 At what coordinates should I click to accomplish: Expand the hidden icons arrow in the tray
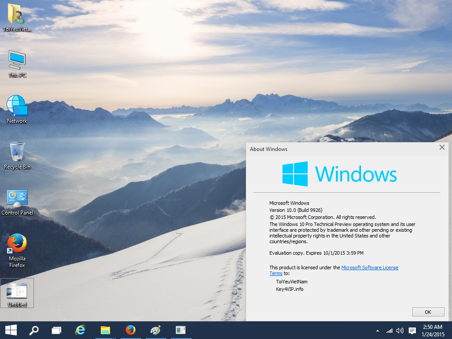[377, 330]
